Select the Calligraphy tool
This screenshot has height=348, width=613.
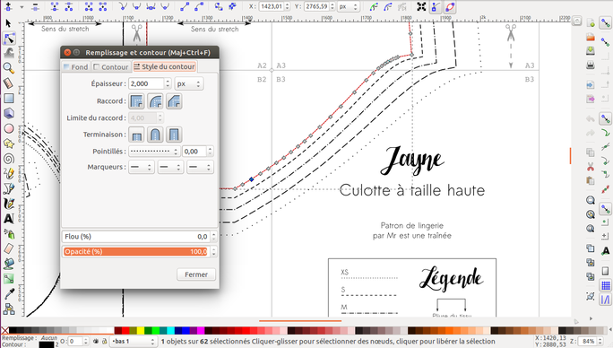[x=8, y=204]
